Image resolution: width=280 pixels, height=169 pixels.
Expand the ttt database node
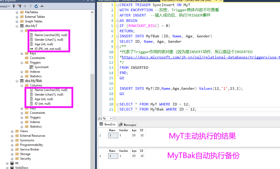coord(7,163)
